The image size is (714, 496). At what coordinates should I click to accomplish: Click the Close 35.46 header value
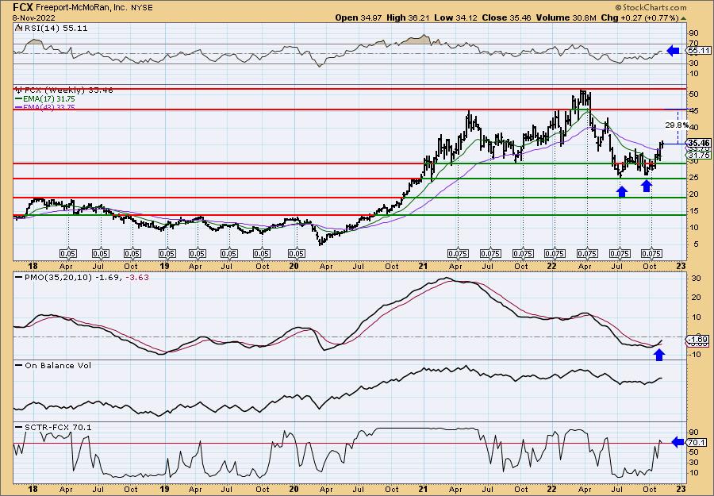505,17
